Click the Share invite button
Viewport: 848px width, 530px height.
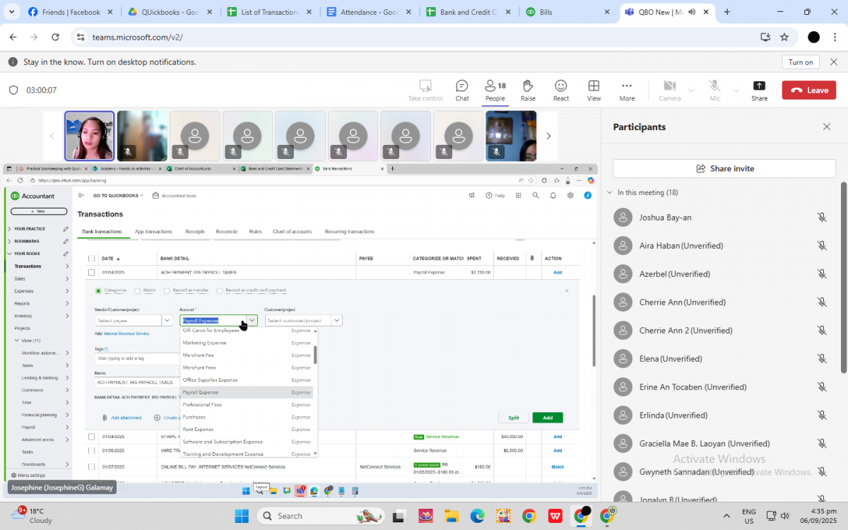point(724,168)
